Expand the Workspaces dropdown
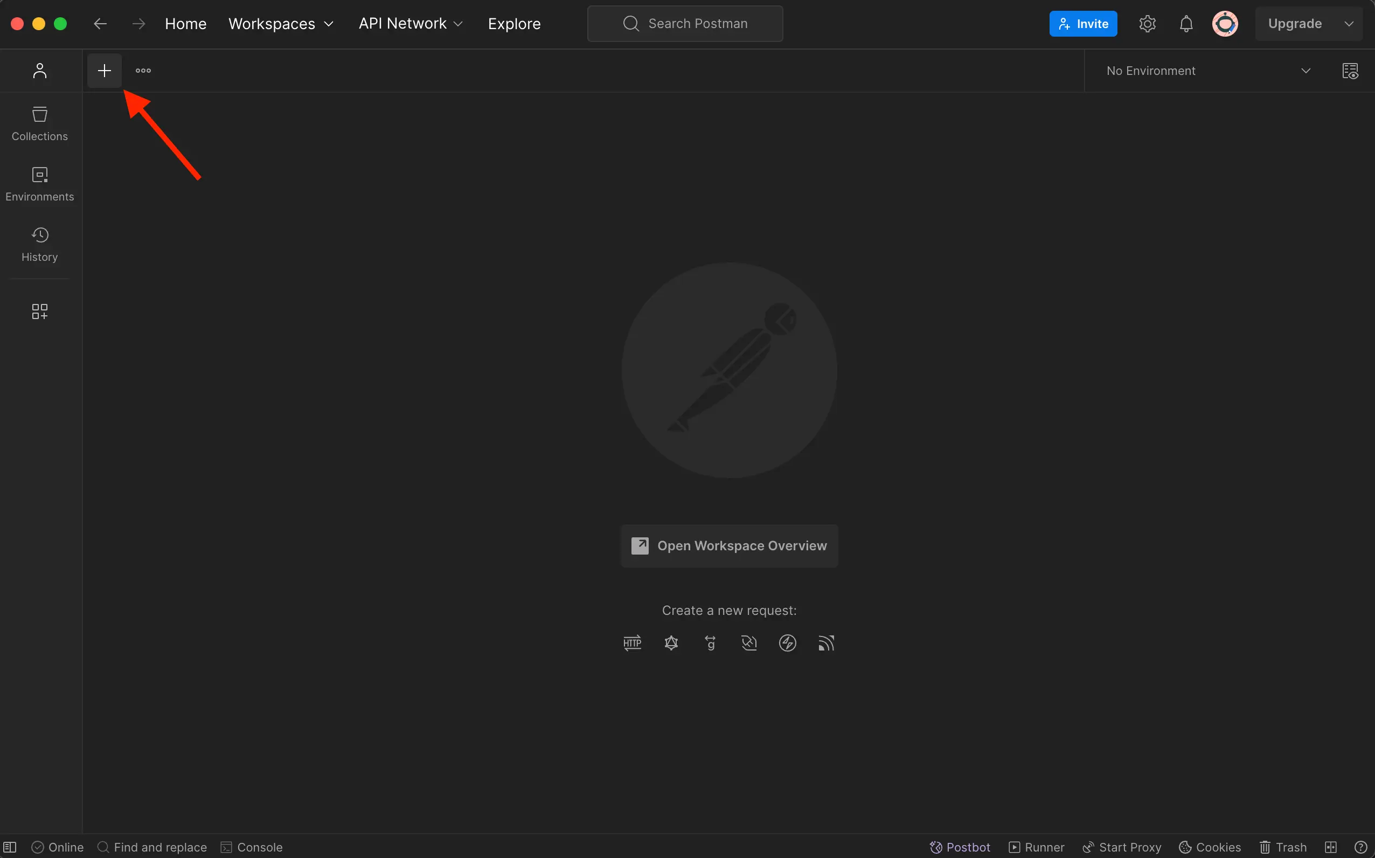Screen dimensions: 1375x858 tap(281, 24)
